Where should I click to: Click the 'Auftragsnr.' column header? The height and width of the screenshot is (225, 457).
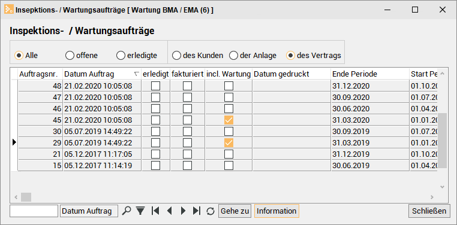pos(41,74)
